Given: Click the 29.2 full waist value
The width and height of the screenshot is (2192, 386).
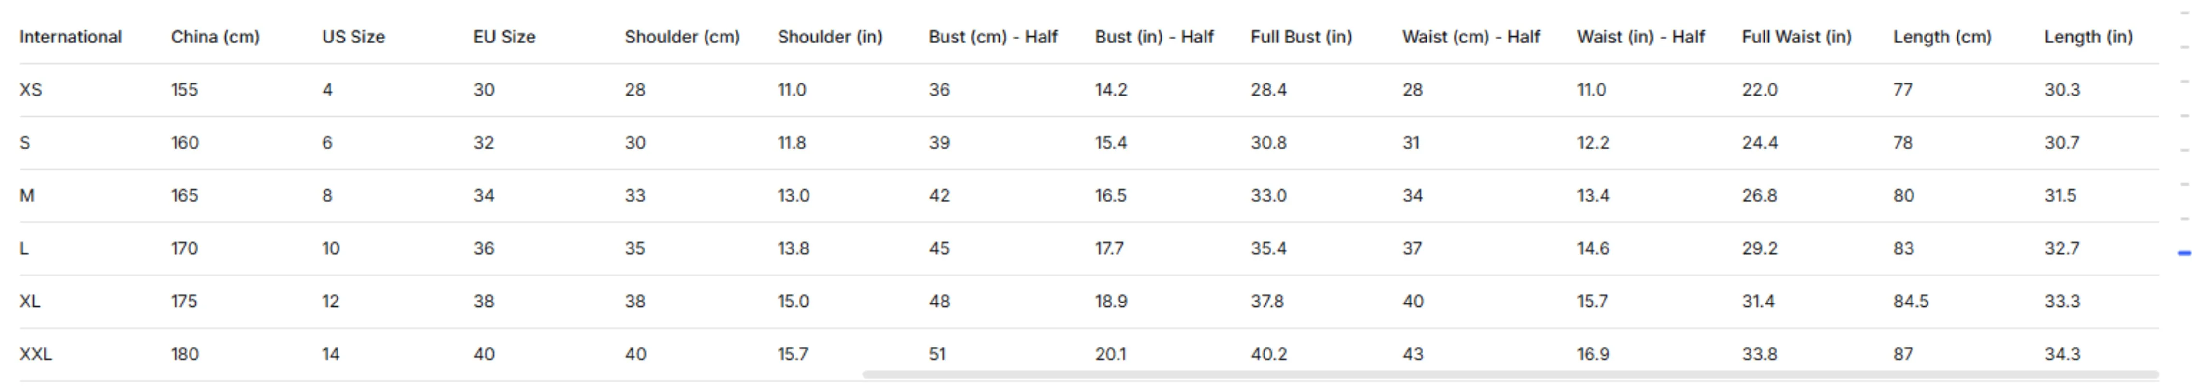Looking at the screenshot, I should tap(1759, 248).
